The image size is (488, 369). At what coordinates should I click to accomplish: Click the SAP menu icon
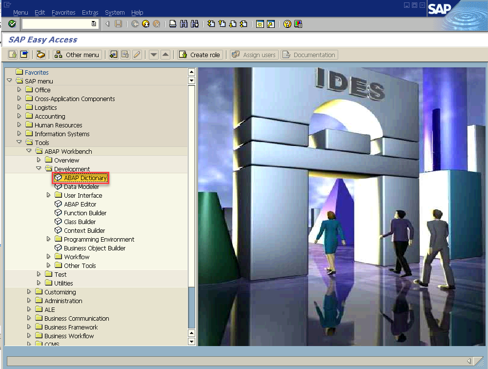pos(24,55)
